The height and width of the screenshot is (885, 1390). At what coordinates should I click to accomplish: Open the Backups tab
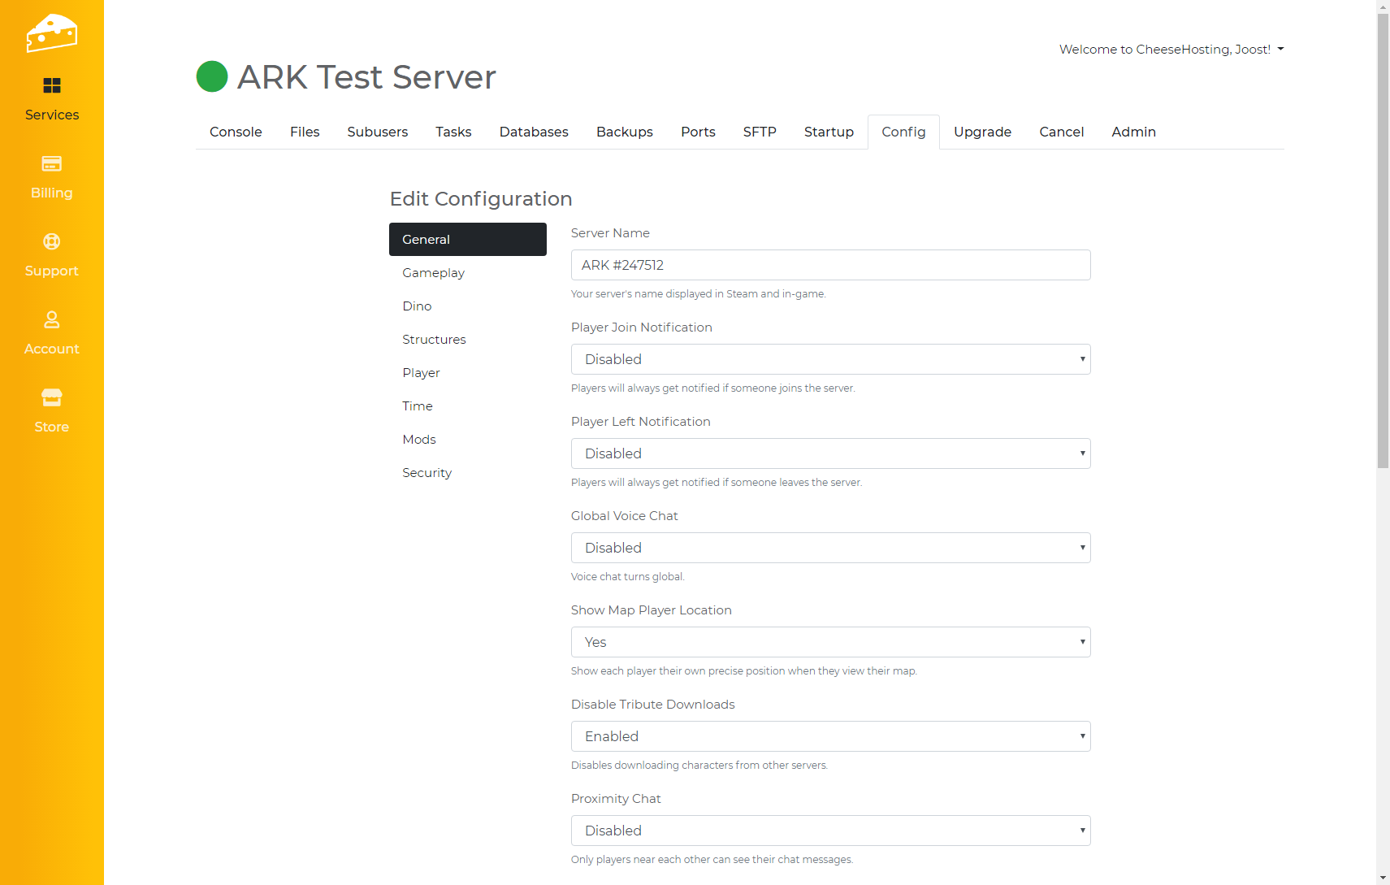[624, 132]
